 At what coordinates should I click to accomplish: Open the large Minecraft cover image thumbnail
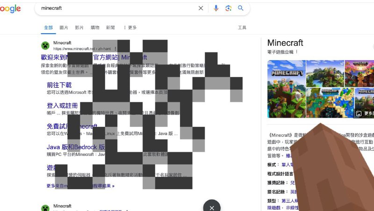tap(287, 89)
